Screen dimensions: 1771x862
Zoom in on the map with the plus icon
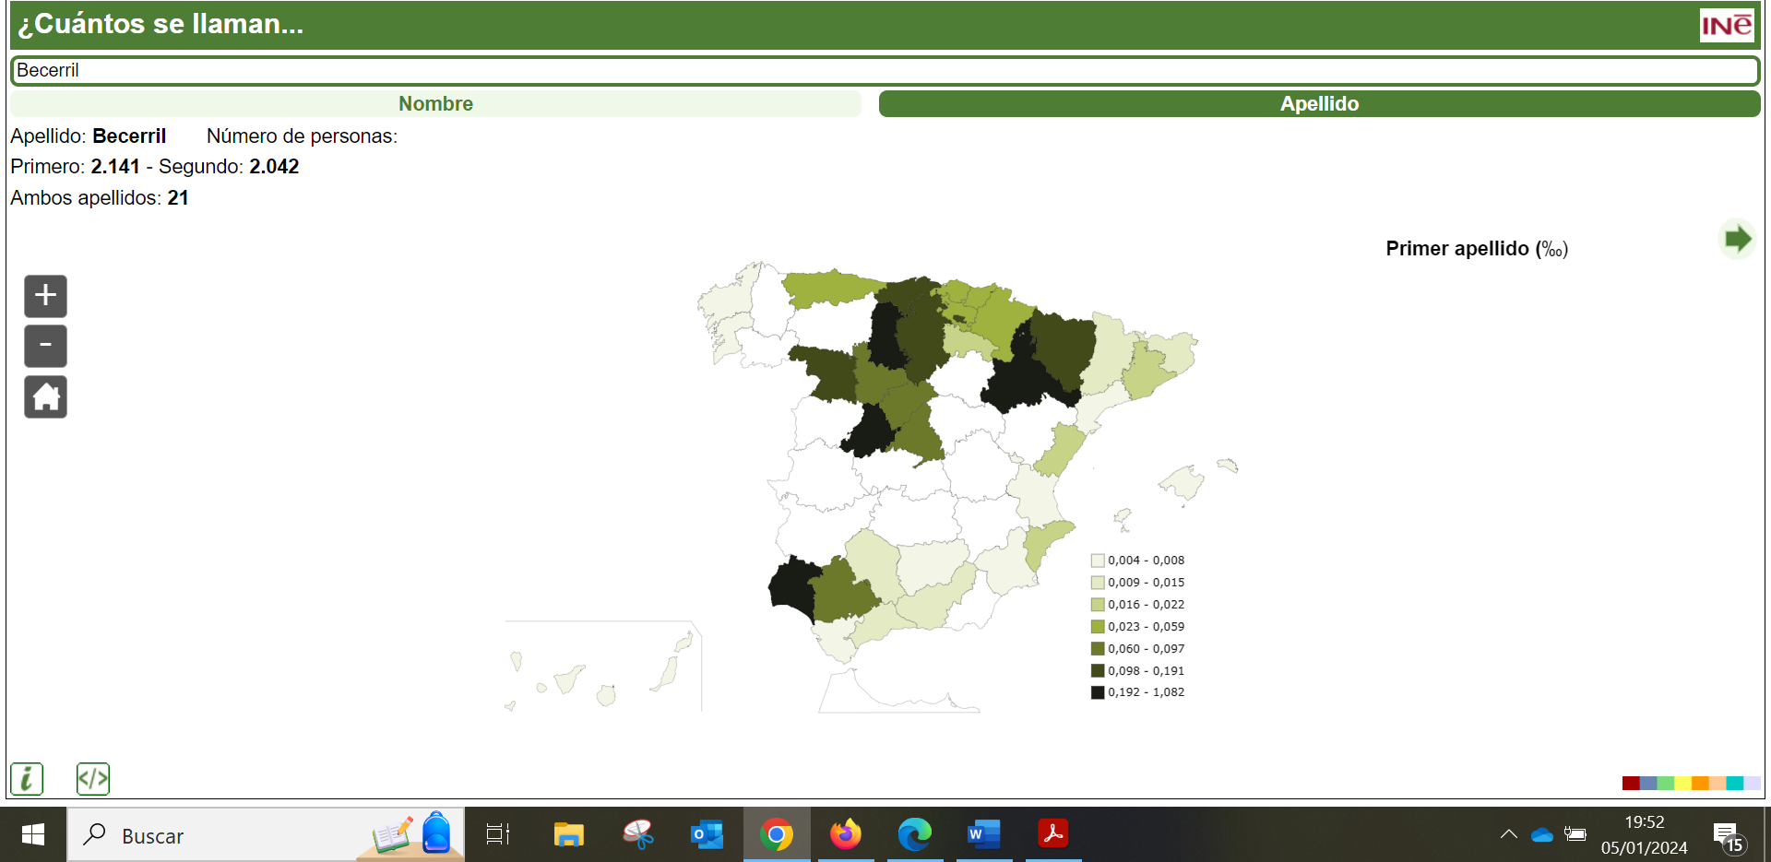(44, 296)
